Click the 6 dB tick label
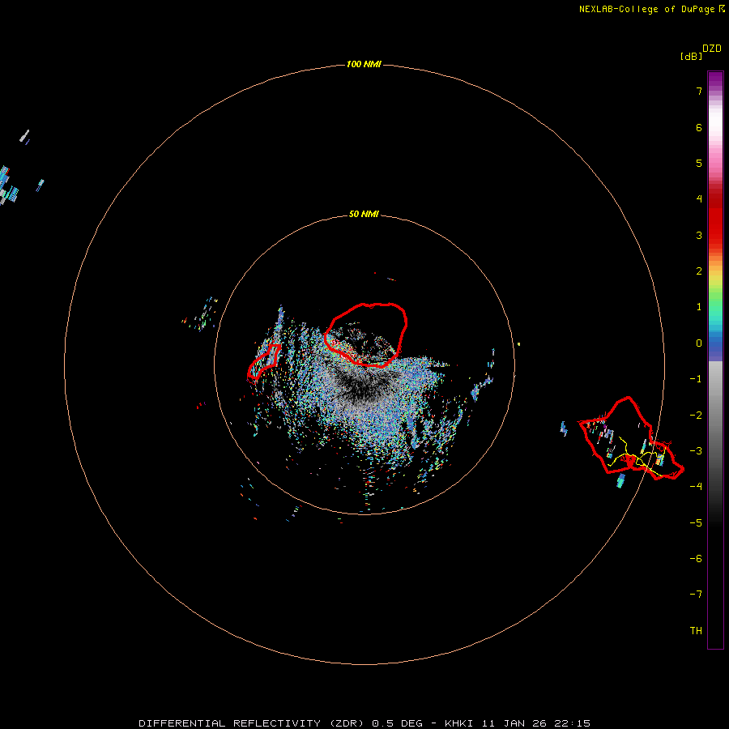The height and width of the screenshot is (729, 729). pyautogui.click(x=699, y=127)
